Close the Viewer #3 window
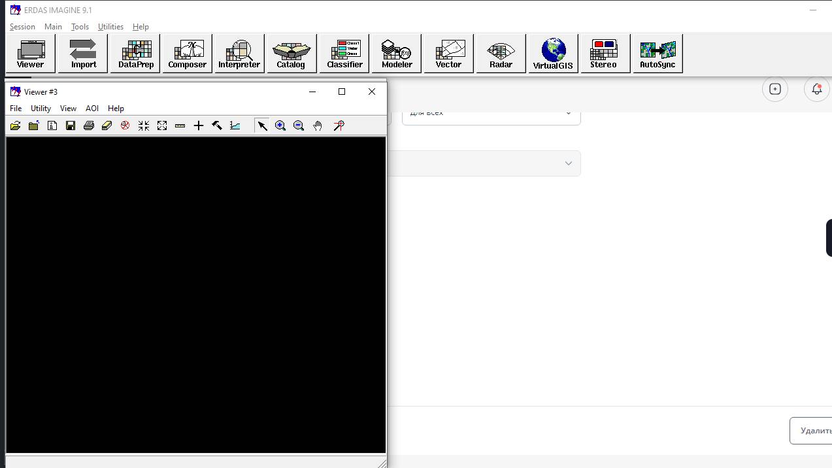832x468 pixels. coord(372,92)
